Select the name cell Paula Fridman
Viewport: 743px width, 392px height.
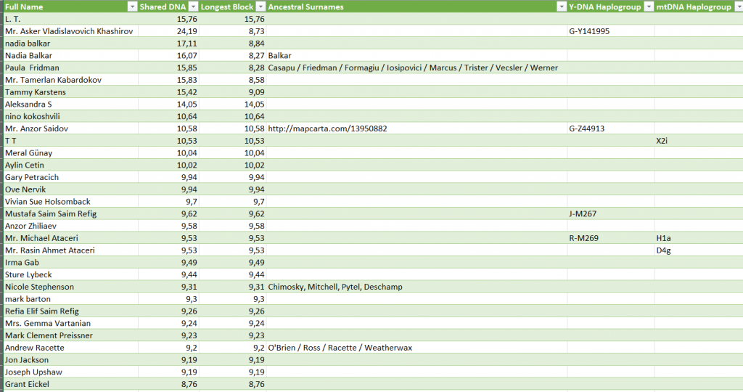tap(32, 68)
